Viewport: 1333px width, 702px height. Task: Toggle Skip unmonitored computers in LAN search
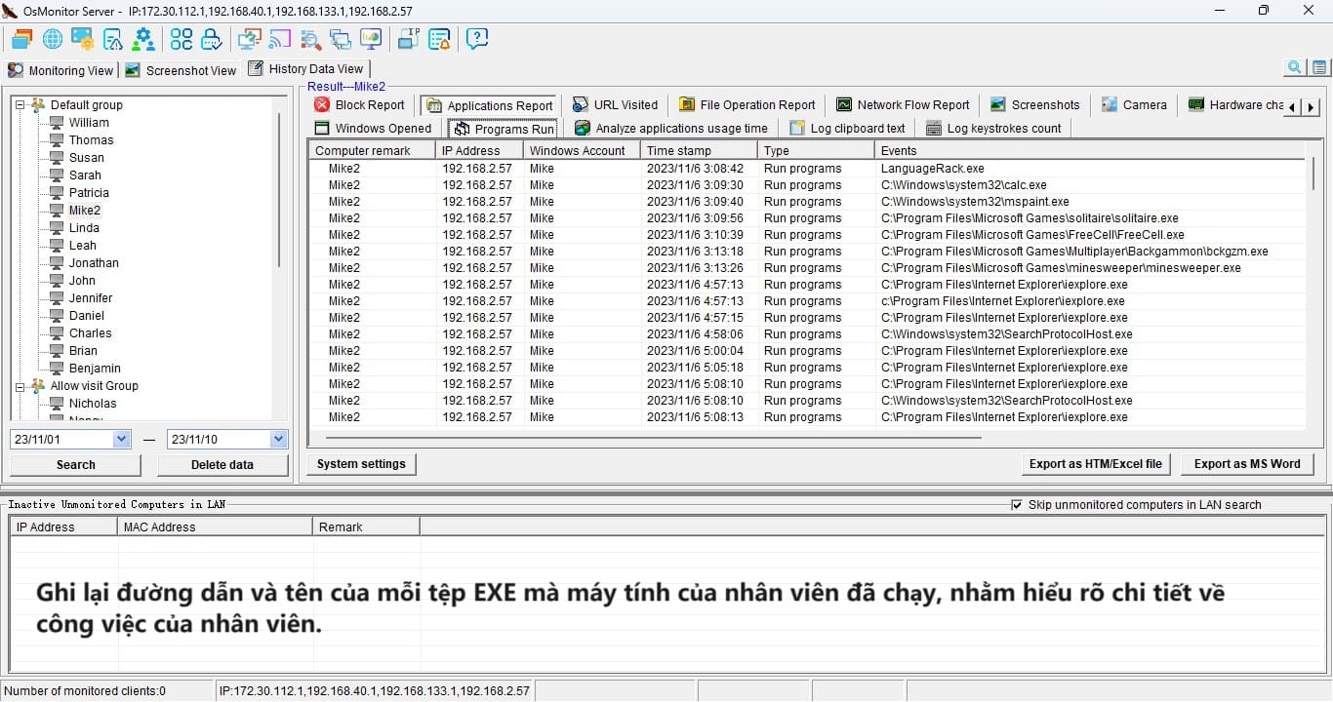pos(1017,505)
